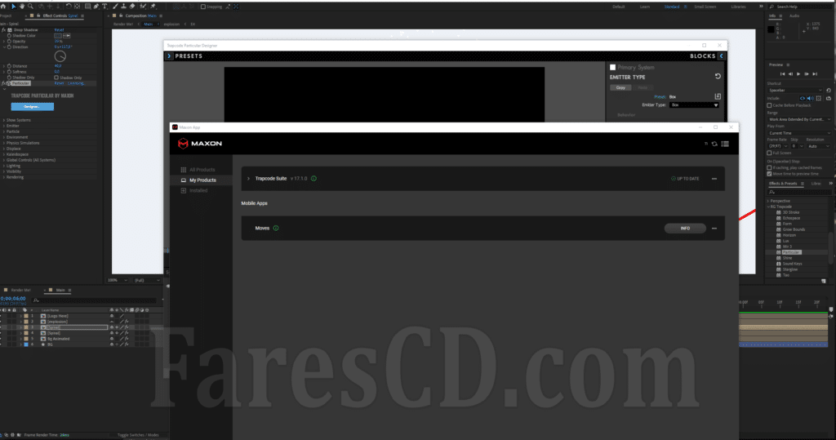Pick the Puppet Pin tool
The image size is (836, 440).
coord(153,7)
